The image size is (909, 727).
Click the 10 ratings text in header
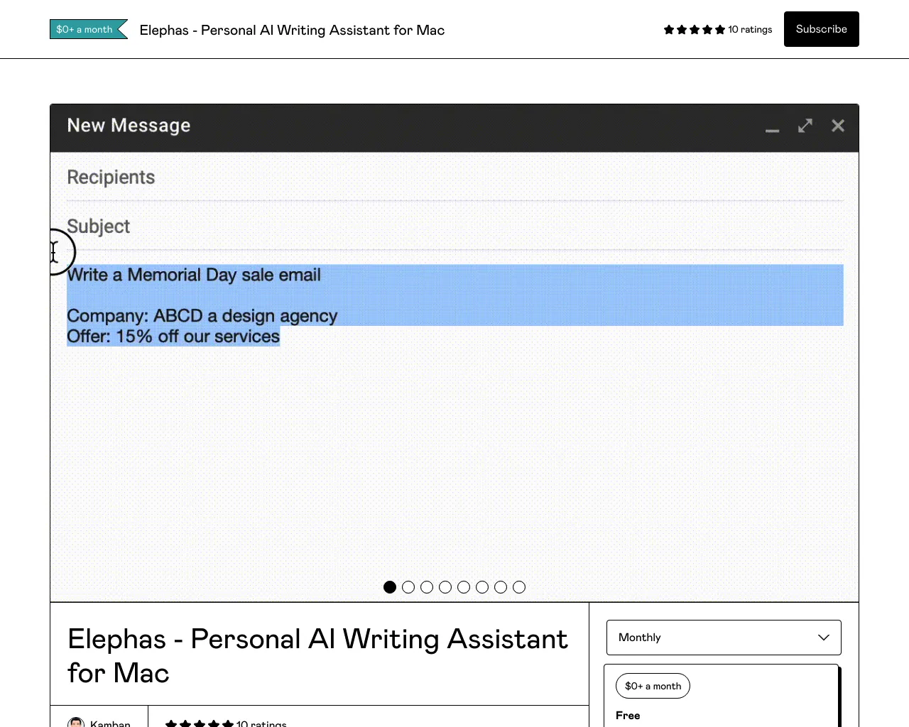[750, 30]
